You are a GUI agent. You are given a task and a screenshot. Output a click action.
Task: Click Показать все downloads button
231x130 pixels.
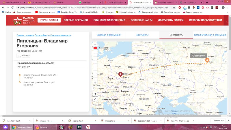(218, 121)
